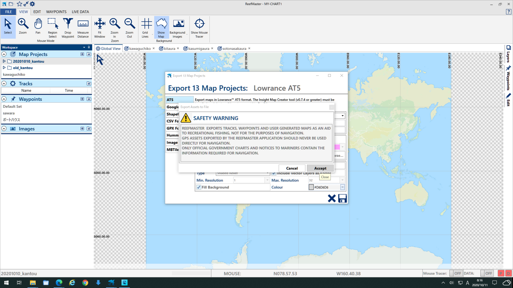Click the grey colour swatch beside #D8D8D8
The height and width of the screenshot is (288, 513).
point(311,187)
